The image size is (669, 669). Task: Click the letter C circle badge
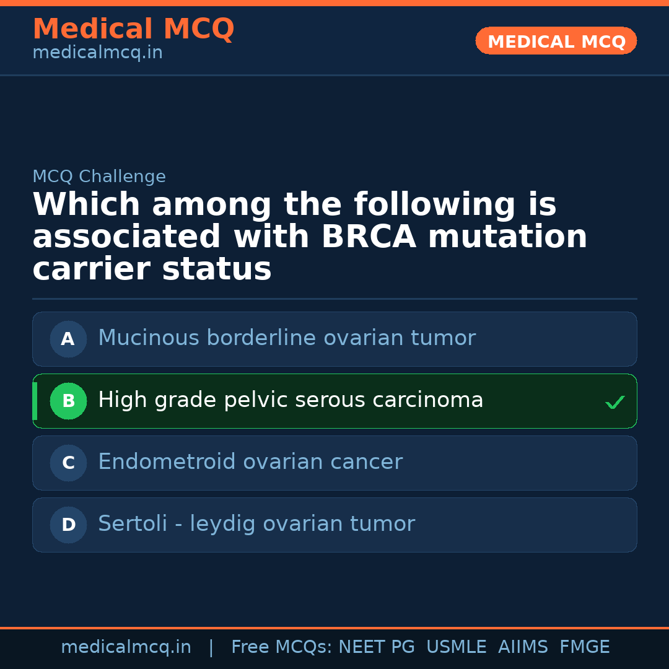(x=68, y=463)
